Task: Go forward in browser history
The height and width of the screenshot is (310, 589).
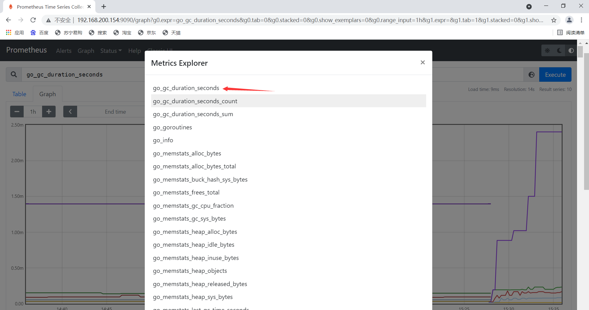Action: coord(21,20)
